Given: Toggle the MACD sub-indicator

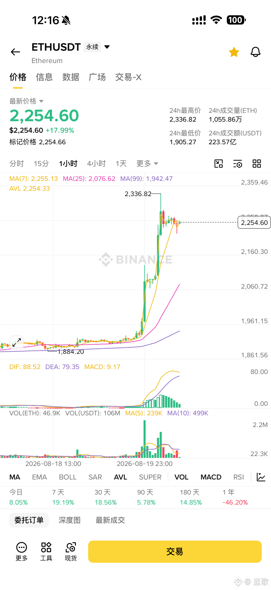Looking at the screenshot, I should (x=211, y=477).
